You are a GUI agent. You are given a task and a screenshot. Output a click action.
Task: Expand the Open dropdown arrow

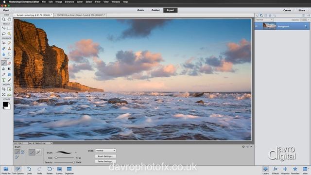[13, 10]
